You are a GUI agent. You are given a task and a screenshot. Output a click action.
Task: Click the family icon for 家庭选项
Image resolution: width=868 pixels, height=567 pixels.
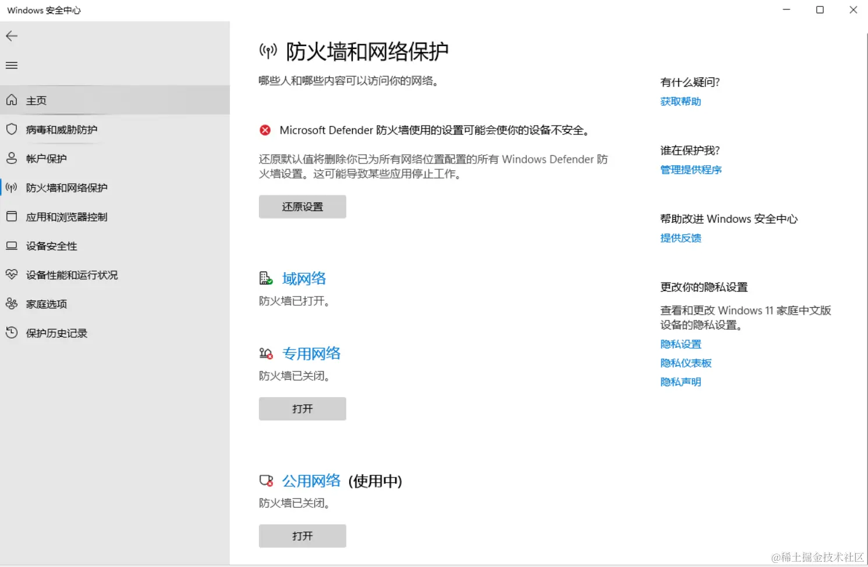[x=12, y=304]
